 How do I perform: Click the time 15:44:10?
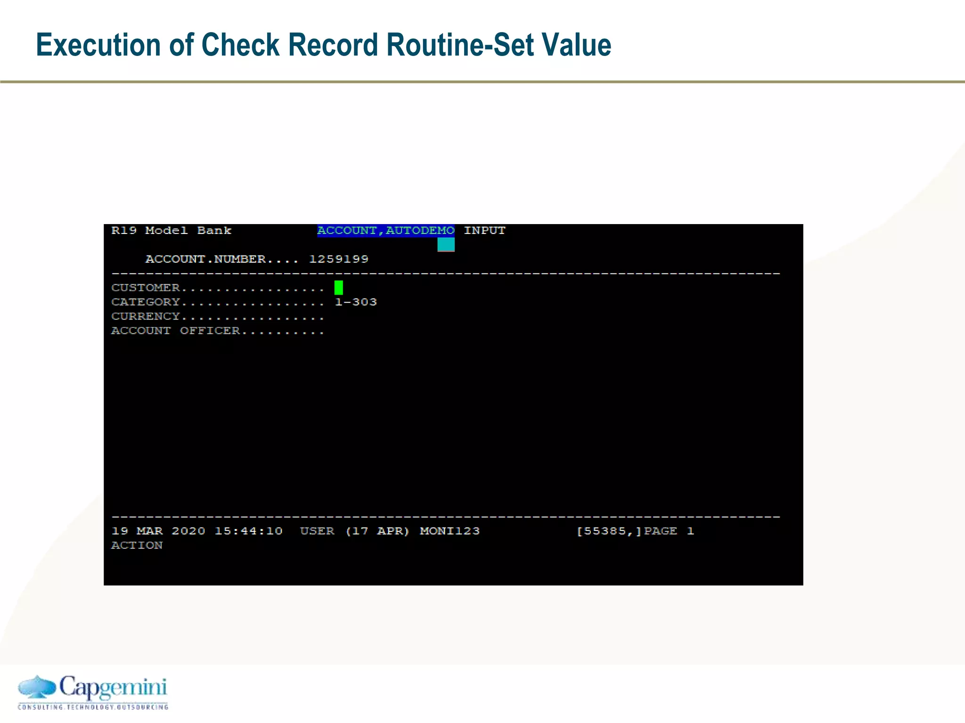click(249, 531)
